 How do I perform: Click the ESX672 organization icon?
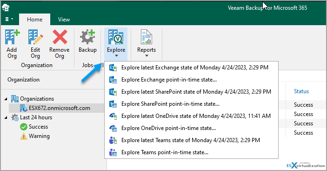coord(24,108)
